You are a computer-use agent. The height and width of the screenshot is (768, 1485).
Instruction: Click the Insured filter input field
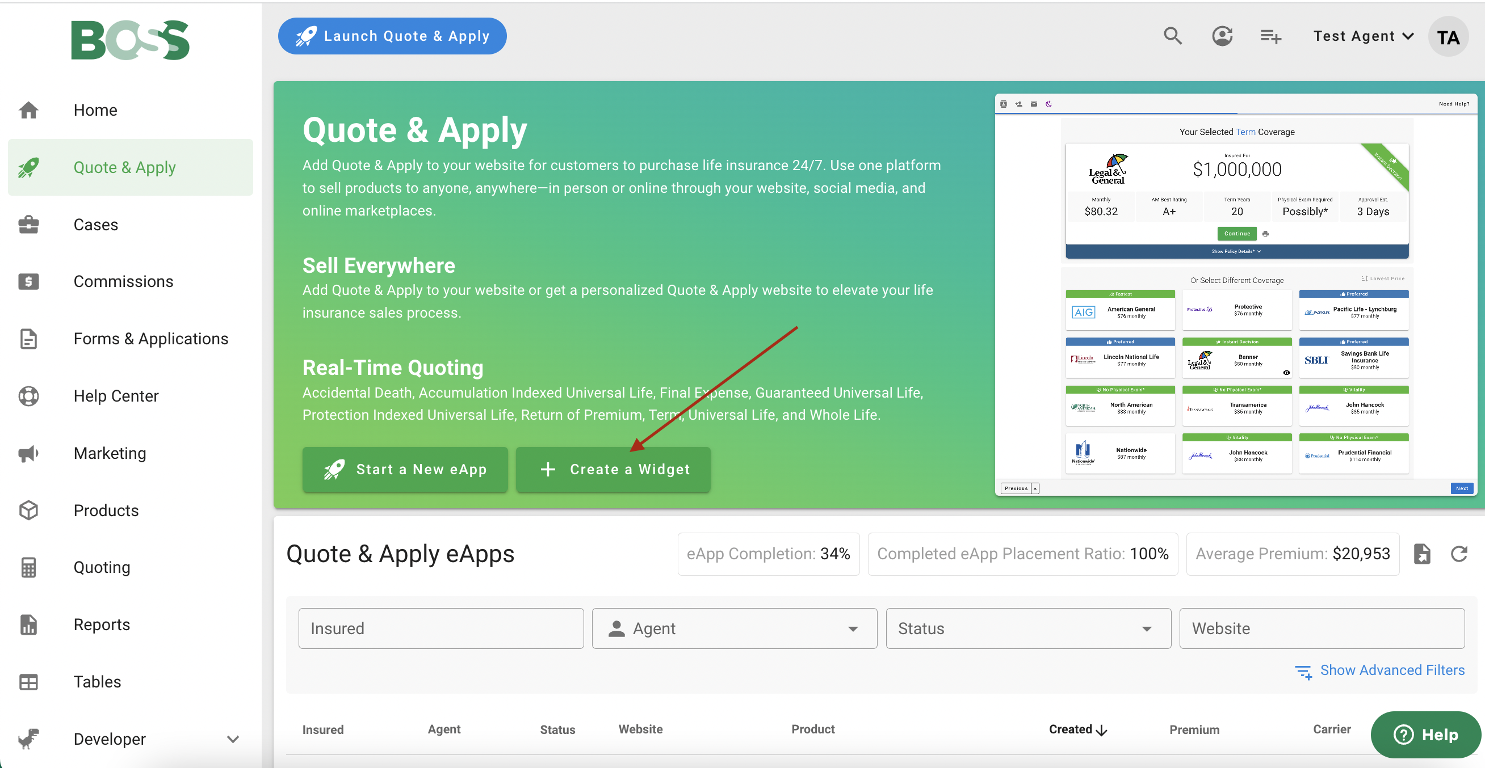441,628
